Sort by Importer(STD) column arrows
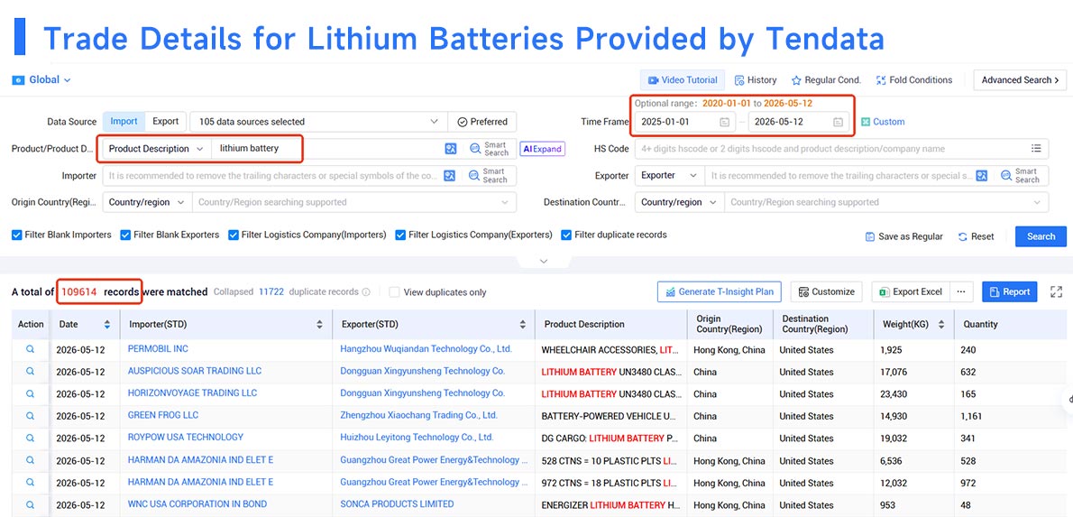1073x517 pixels. click(319, 325)
